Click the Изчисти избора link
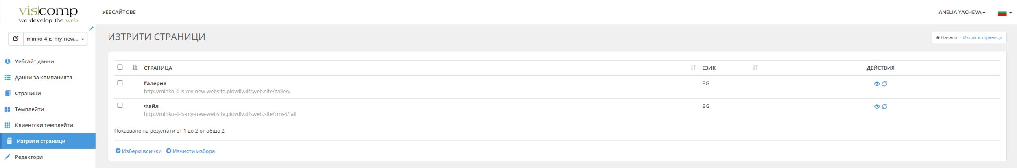Viewport: 1017px width, 168px height. (190, 151)
